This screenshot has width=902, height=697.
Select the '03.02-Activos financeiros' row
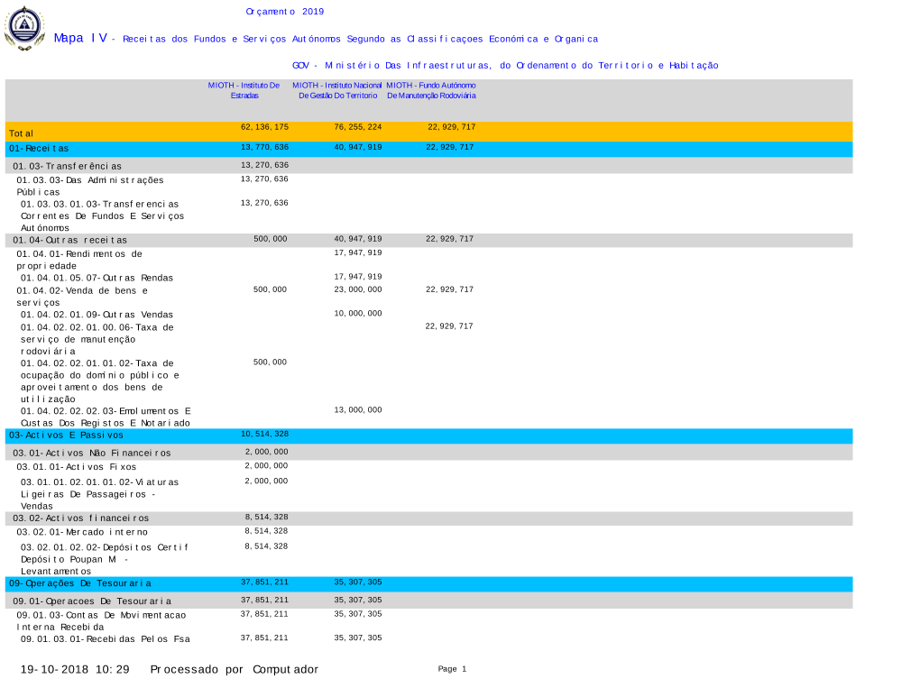81,518
